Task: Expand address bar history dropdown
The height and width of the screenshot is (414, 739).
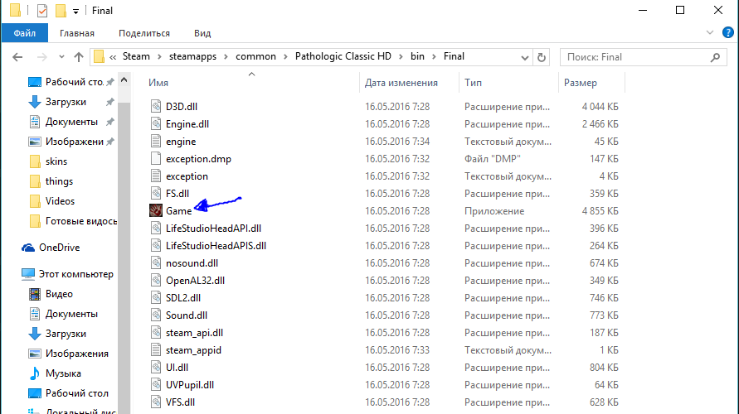Action: (x=525, y=57)
